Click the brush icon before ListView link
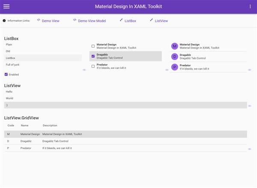Image resolution: width=257 pixels, height=188 pixels. (x=151, y=20)
